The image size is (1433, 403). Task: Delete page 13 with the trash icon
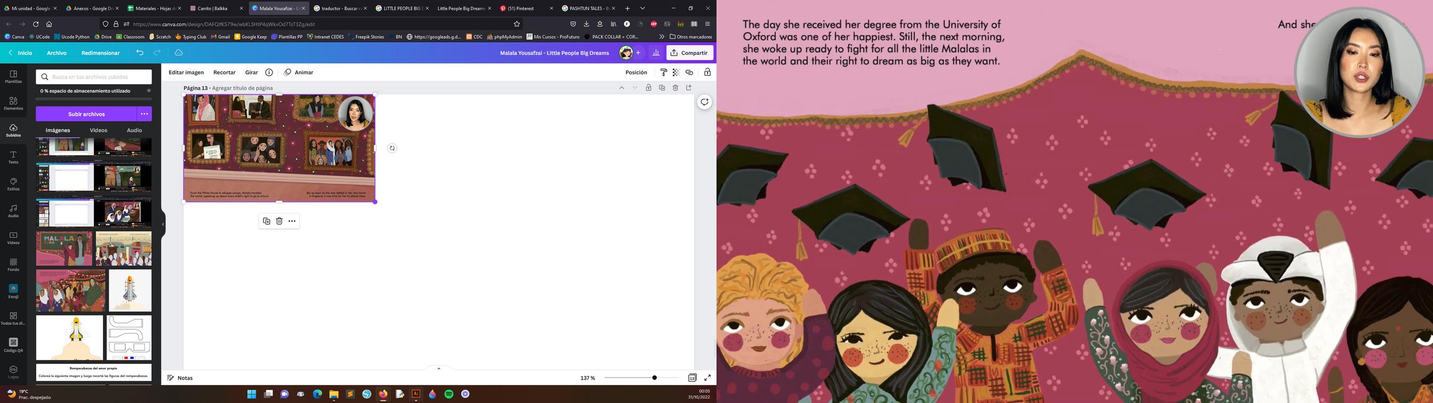(x=675, y=88)
